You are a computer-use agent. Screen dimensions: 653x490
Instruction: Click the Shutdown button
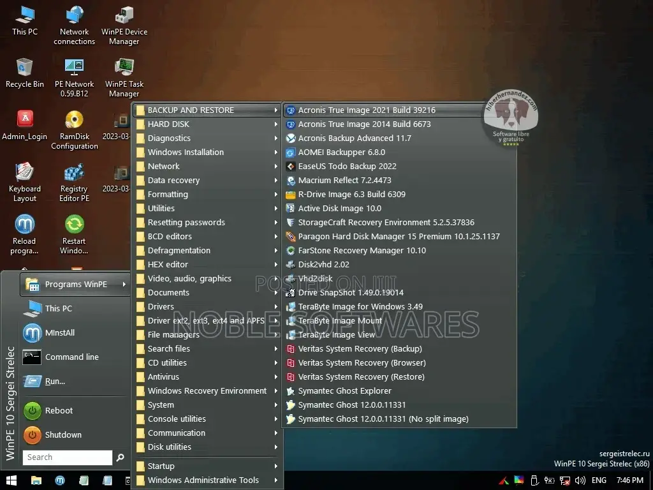pyautogui.click(x=75, y=434)
